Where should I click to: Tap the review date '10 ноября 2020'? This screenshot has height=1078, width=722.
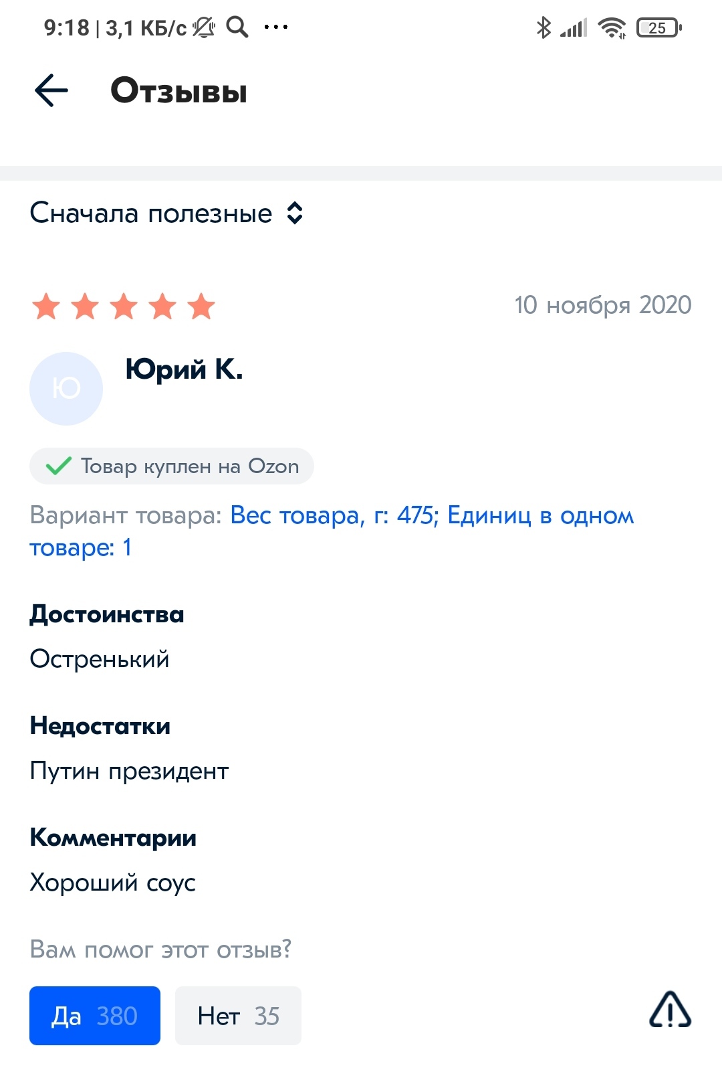(x=602, y=305)
